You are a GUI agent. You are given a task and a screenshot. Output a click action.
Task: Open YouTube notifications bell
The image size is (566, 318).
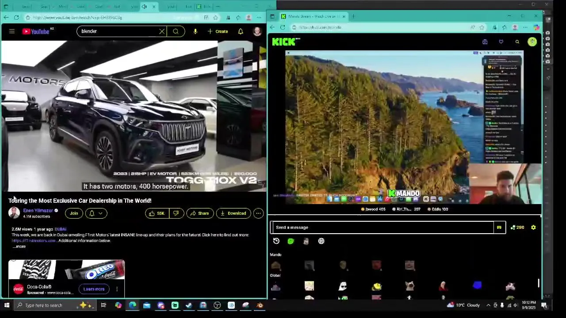point(241,31)
